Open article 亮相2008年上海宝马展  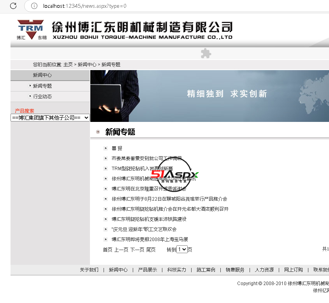click(150, 240)
